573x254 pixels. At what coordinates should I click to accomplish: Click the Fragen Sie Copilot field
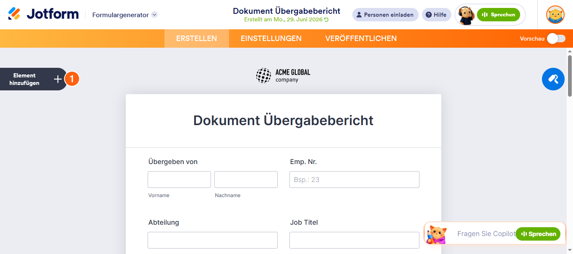(x=486, y=234)
